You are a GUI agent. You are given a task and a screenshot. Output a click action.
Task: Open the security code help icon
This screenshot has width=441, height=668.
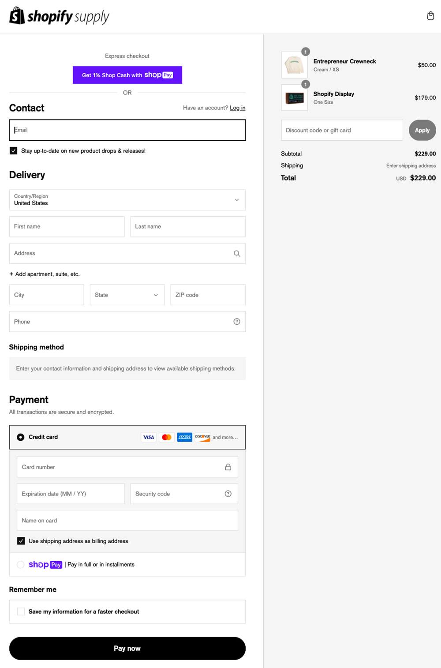(228, 494)
